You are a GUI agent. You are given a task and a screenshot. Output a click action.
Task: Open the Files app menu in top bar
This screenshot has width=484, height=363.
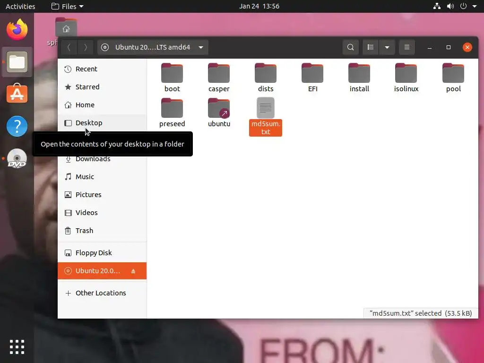pyautogui.click(x=67, y=6)
